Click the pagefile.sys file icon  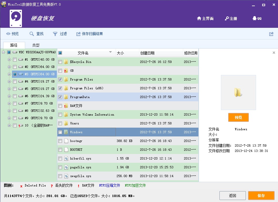66,167
